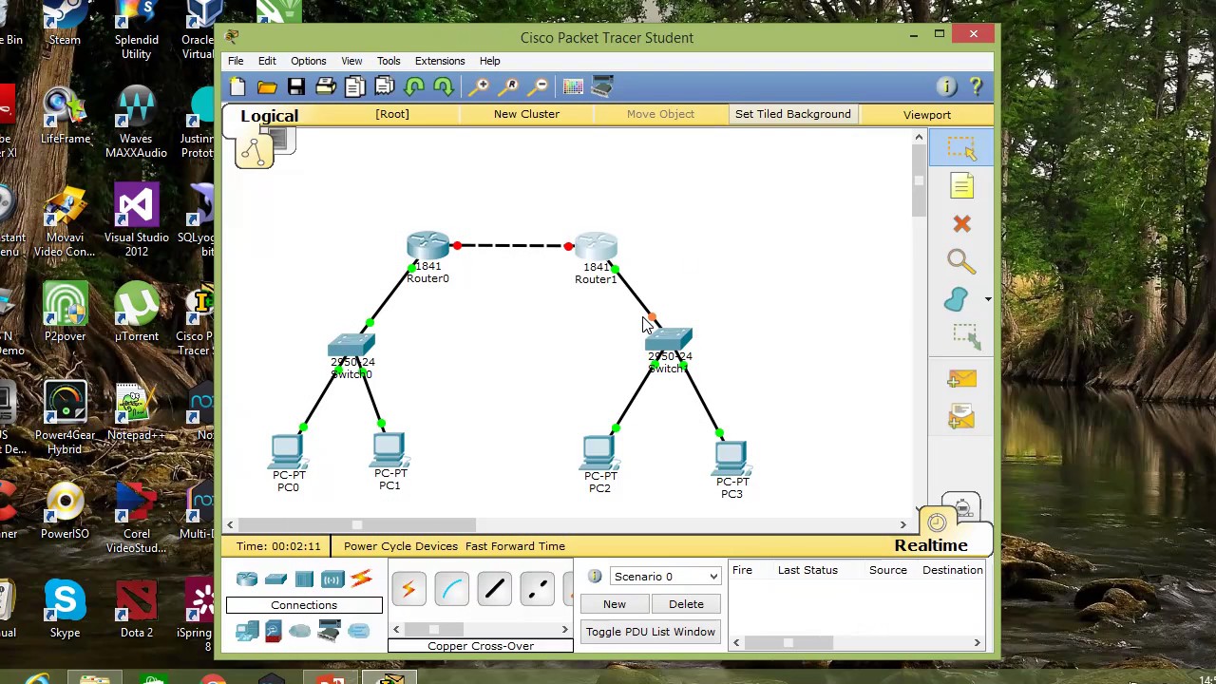Click the New Cluster button

pos(526,114)
